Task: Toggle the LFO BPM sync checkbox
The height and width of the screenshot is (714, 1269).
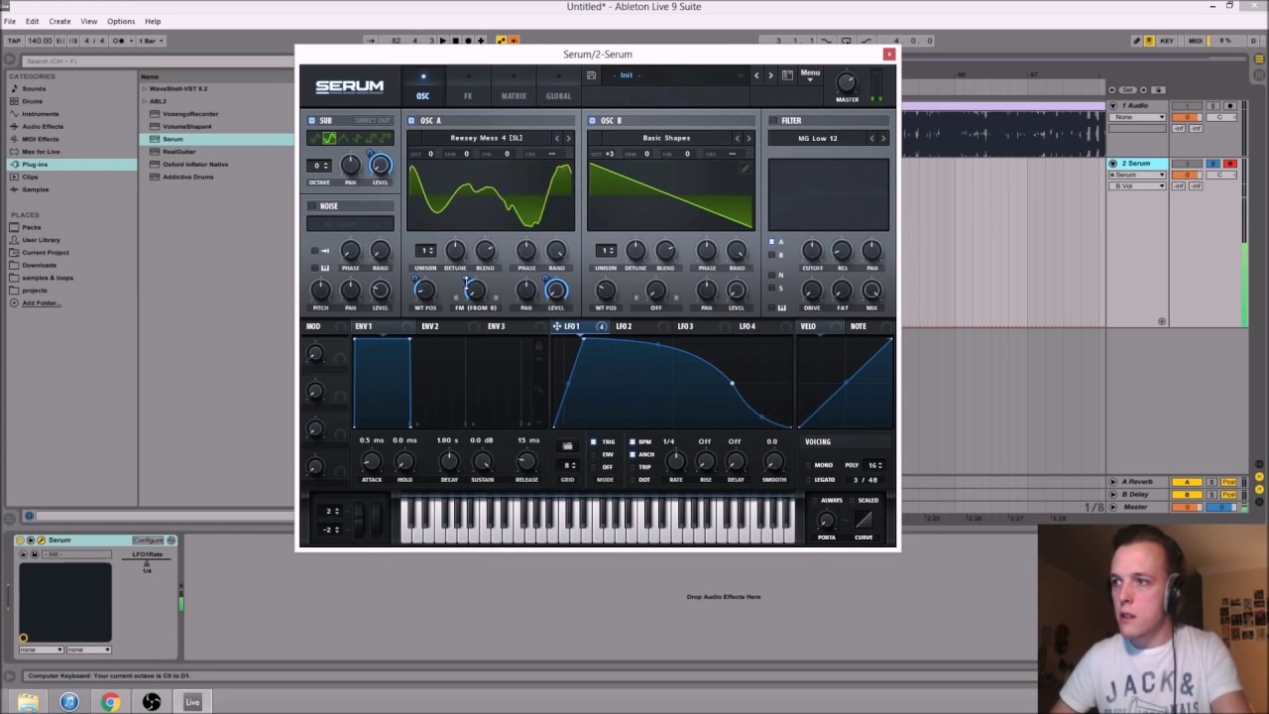Action: [633, 442]
